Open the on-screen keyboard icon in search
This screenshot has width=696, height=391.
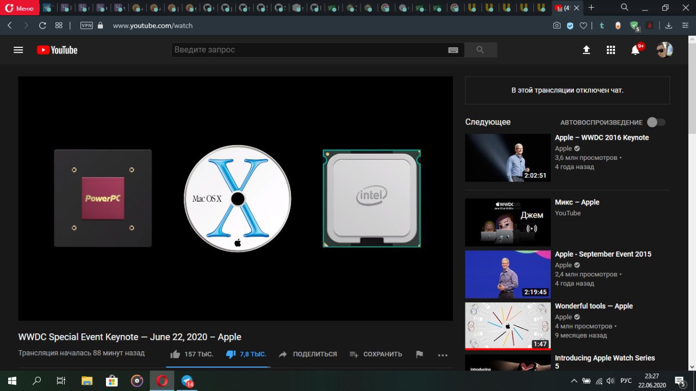pyautogui.click(x=453, y=50)
